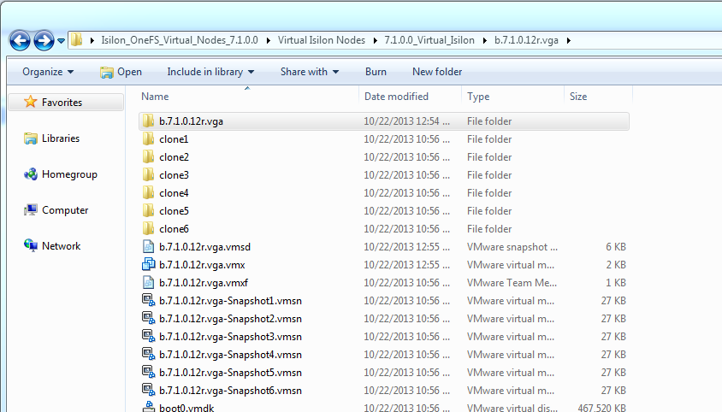The image size is (722, 412).
Task: Select the Snapshot4.vmsn file icon
Action: pyautogui.click(x=148, y=354)
